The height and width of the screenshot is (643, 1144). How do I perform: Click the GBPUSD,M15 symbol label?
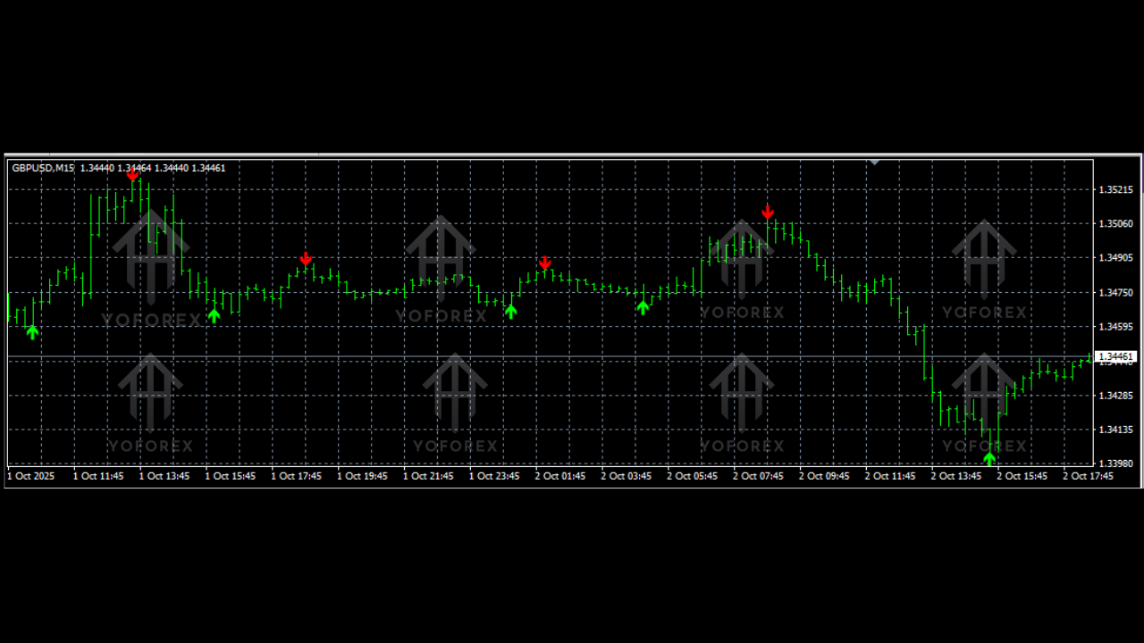point(43,168)
